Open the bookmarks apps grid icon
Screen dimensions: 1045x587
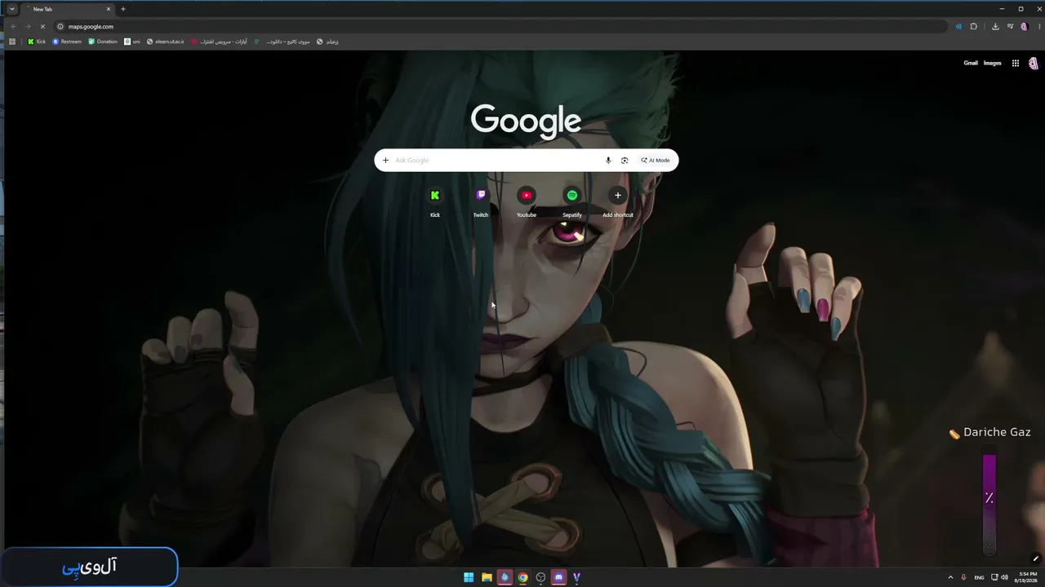coord(12,42)
